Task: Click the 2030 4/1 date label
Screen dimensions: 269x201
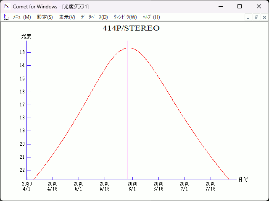Action: click(27, 186)
